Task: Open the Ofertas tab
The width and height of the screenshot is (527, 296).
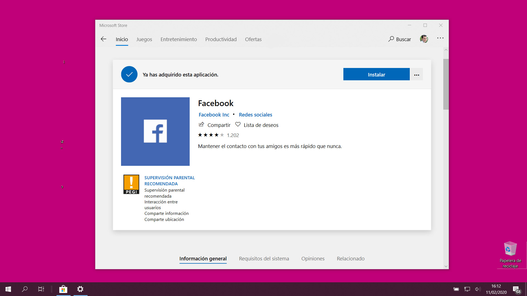Action: point(253,39)
